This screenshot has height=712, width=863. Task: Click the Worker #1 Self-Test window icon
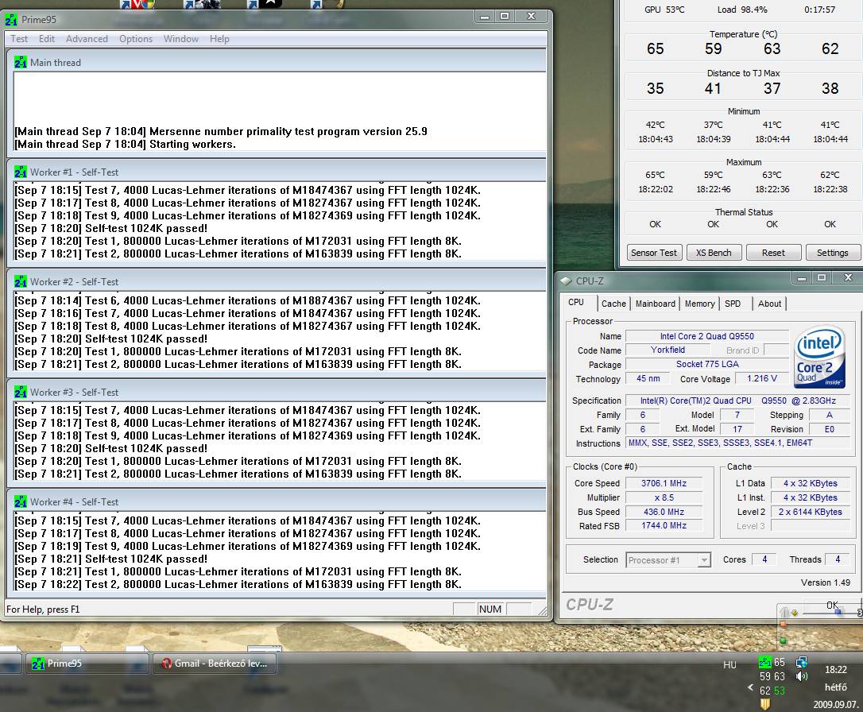(x=20, y=172)
